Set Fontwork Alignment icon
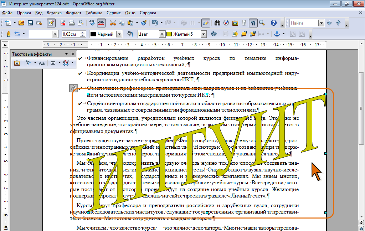The height and width of the screenshot is (231, 365). 53,63
